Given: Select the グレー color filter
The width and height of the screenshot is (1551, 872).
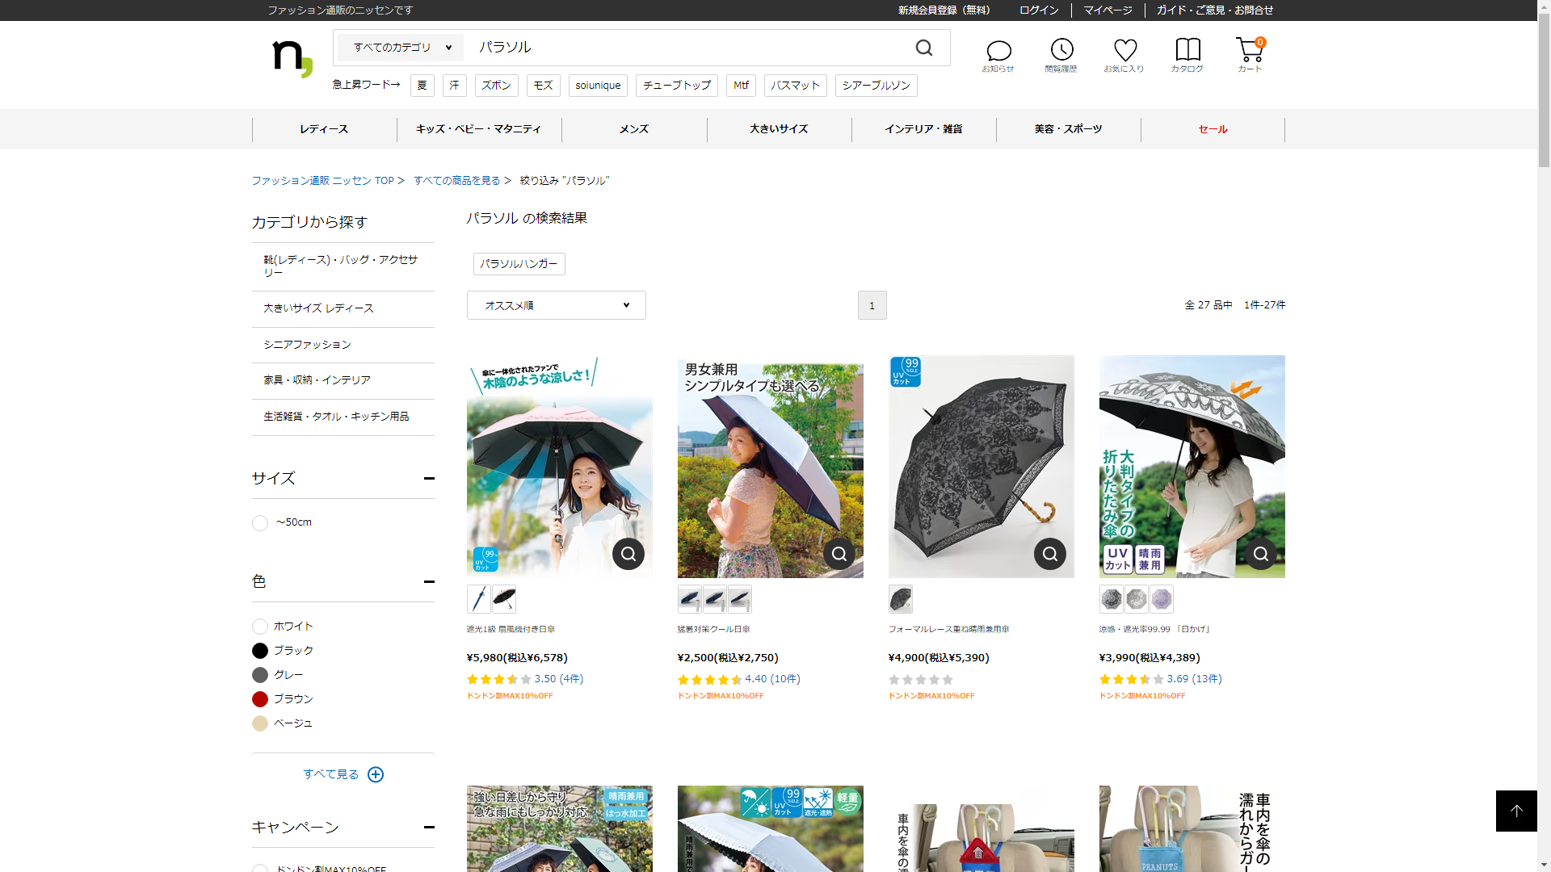Looking at the screenshot, I should point(260,675).
